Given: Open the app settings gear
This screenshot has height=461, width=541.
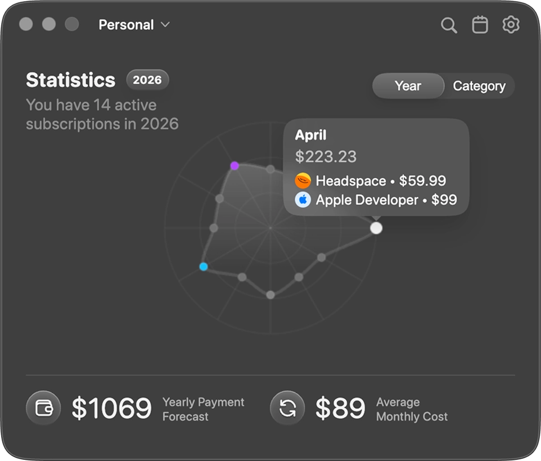Looking at the screenshot, I should click(511, 25).
